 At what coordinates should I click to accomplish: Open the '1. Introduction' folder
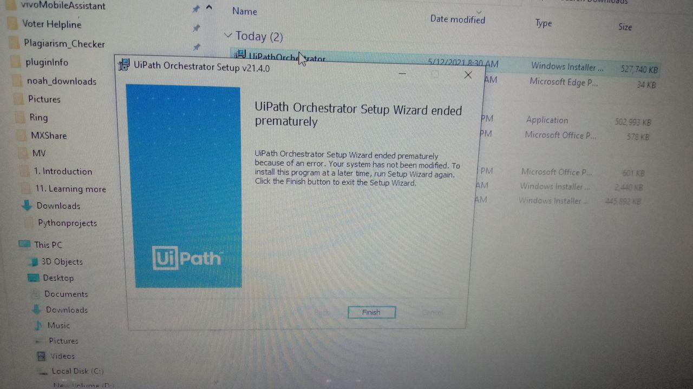63,171
